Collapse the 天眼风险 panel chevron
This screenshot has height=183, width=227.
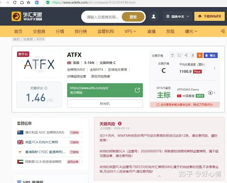[x=159, y=176]
